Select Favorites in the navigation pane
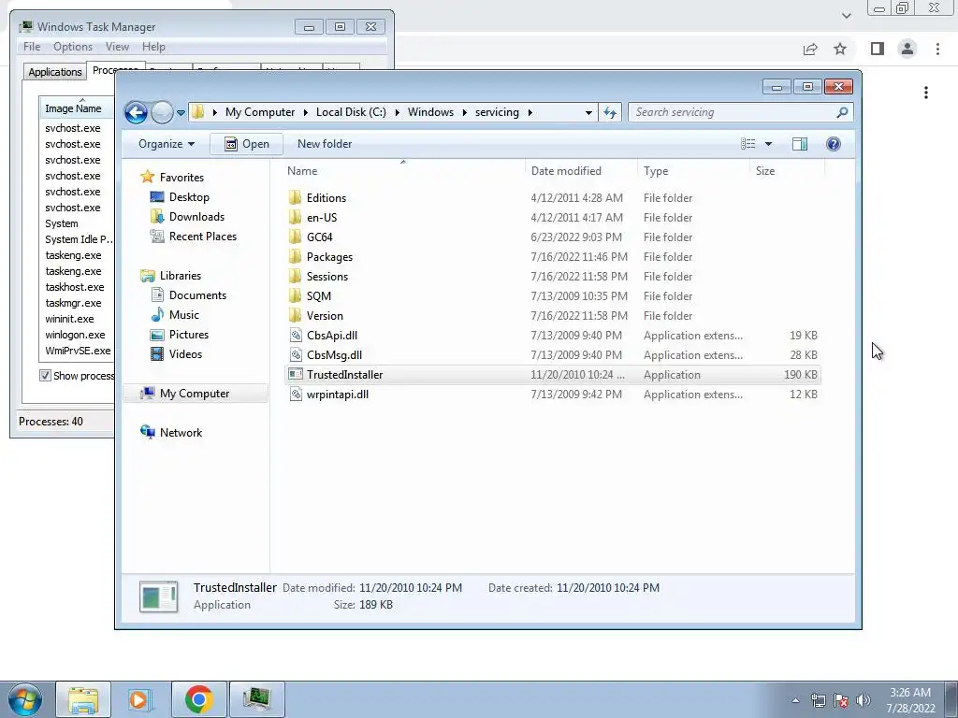Viewport: 958px width, 718px height. click(x=181, y=177)
